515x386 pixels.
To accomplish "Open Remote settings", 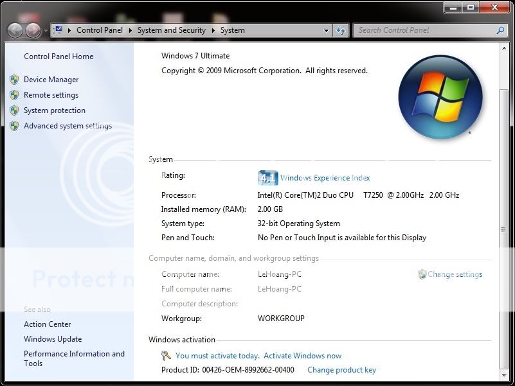I will tap(51, 95).
